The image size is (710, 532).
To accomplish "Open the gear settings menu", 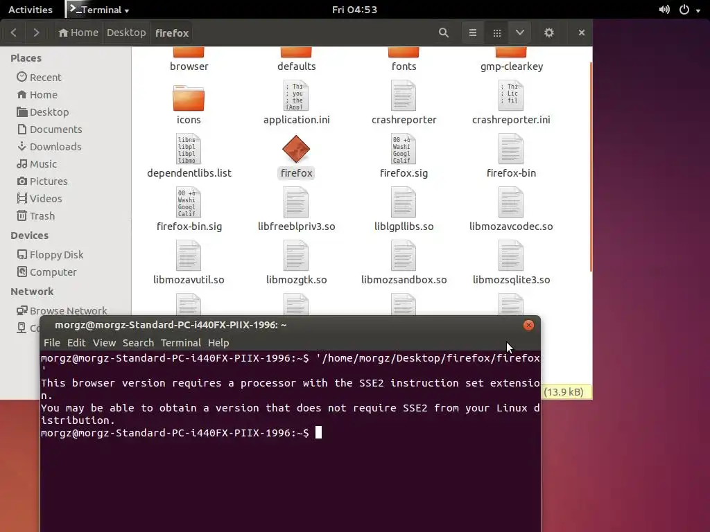I will 549,33.
